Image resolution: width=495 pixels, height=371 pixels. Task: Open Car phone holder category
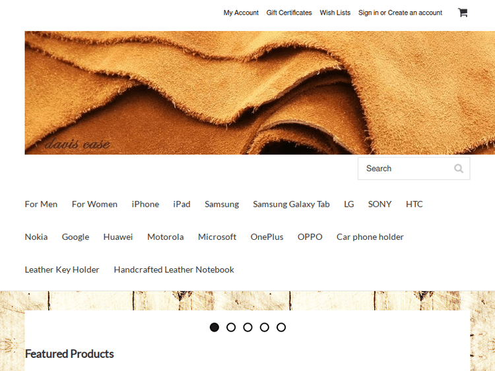click(x=370, y=237)
